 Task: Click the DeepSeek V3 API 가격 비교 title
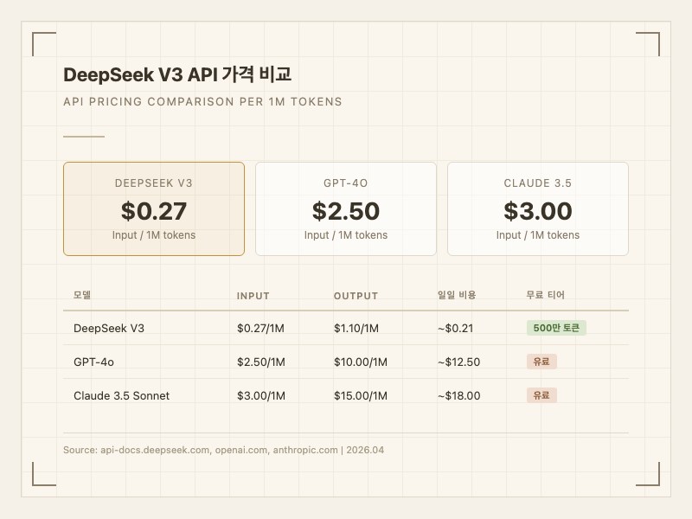coord(176,75)
